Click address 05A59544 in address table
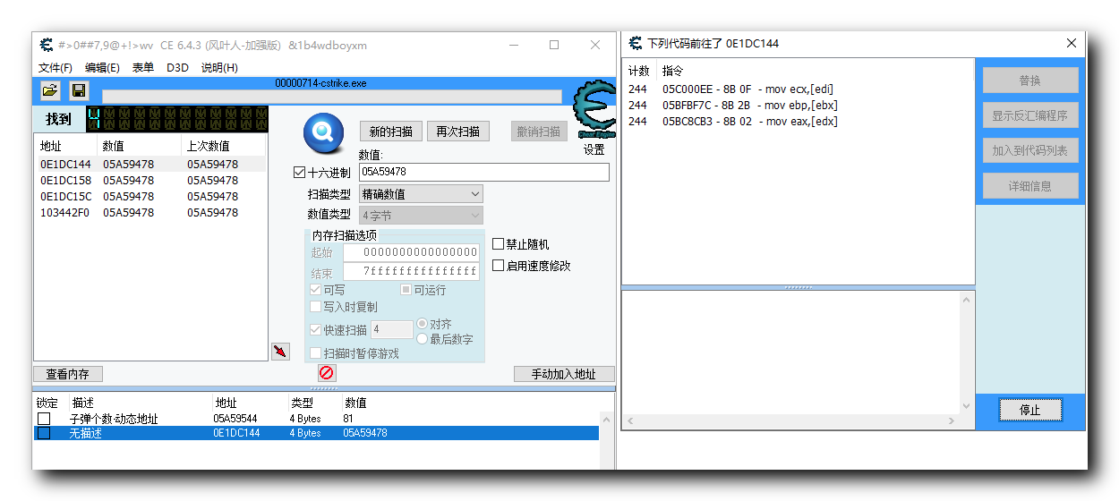The image size is (1119, 501). pyautogui.click(x=235, y=419)
